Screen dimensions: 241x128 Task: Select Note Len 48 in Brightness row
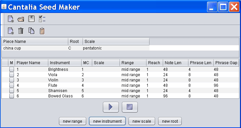(176, 69)
